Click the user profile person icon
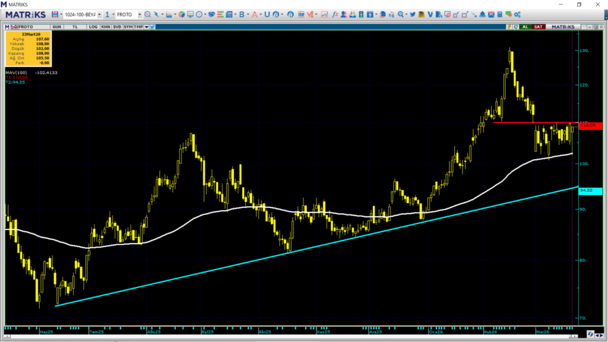 click(344, 14)
